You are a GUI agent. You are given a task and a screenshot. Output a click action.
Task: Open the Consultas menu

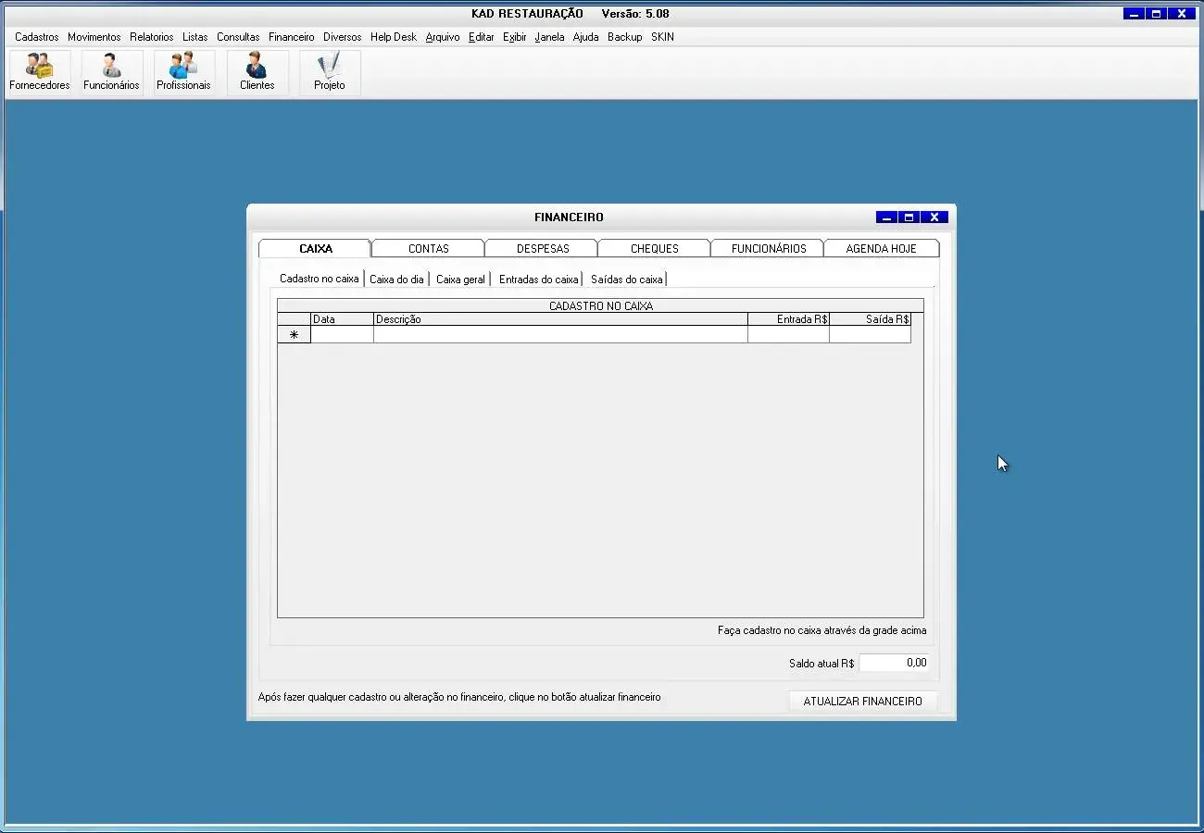pos(239,37)
